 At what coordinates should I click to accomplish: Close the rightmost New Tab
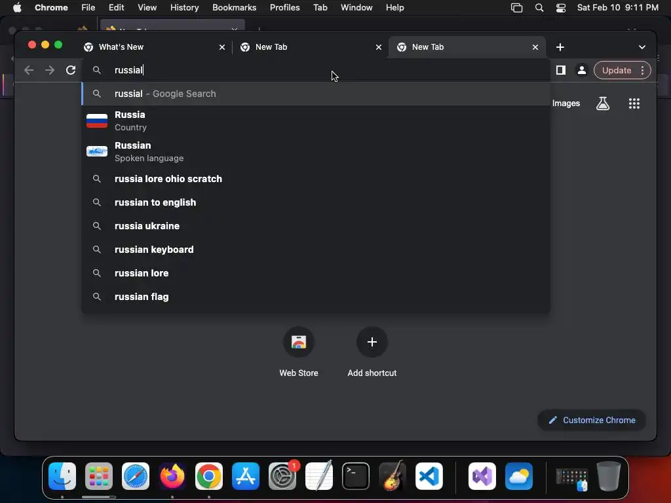[535, 47]
